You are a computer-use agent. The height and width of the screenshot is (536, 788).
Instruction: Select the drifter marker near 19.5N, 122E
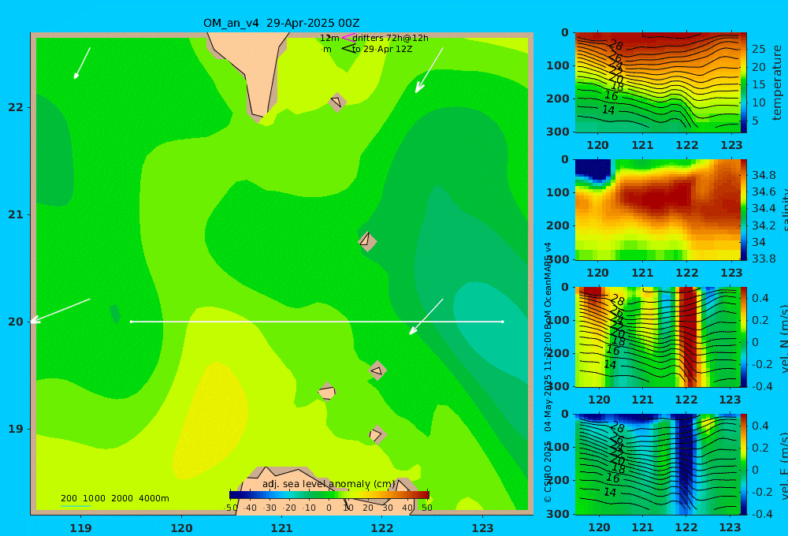pyautogui.click(x=377, y=370)
